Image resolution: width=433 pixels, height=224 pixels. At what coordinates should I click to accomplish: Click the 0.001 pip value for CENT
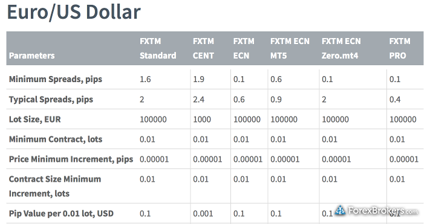203,214
